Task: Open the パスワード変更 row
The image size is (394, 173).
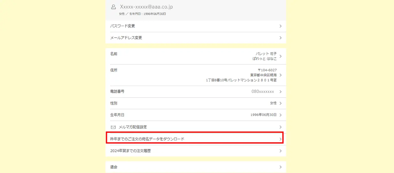Action: point(196,26)
